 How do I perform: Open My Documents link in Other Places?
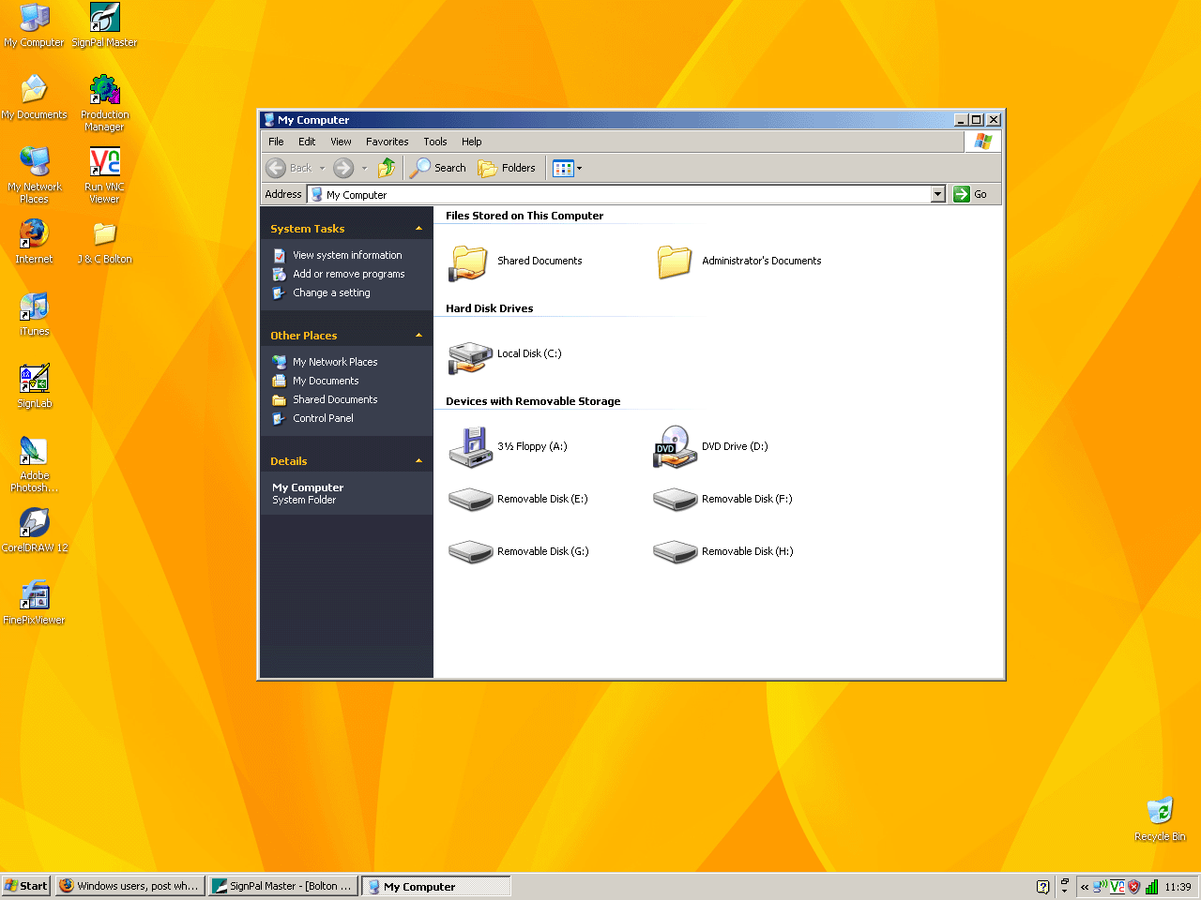point(326,381)
